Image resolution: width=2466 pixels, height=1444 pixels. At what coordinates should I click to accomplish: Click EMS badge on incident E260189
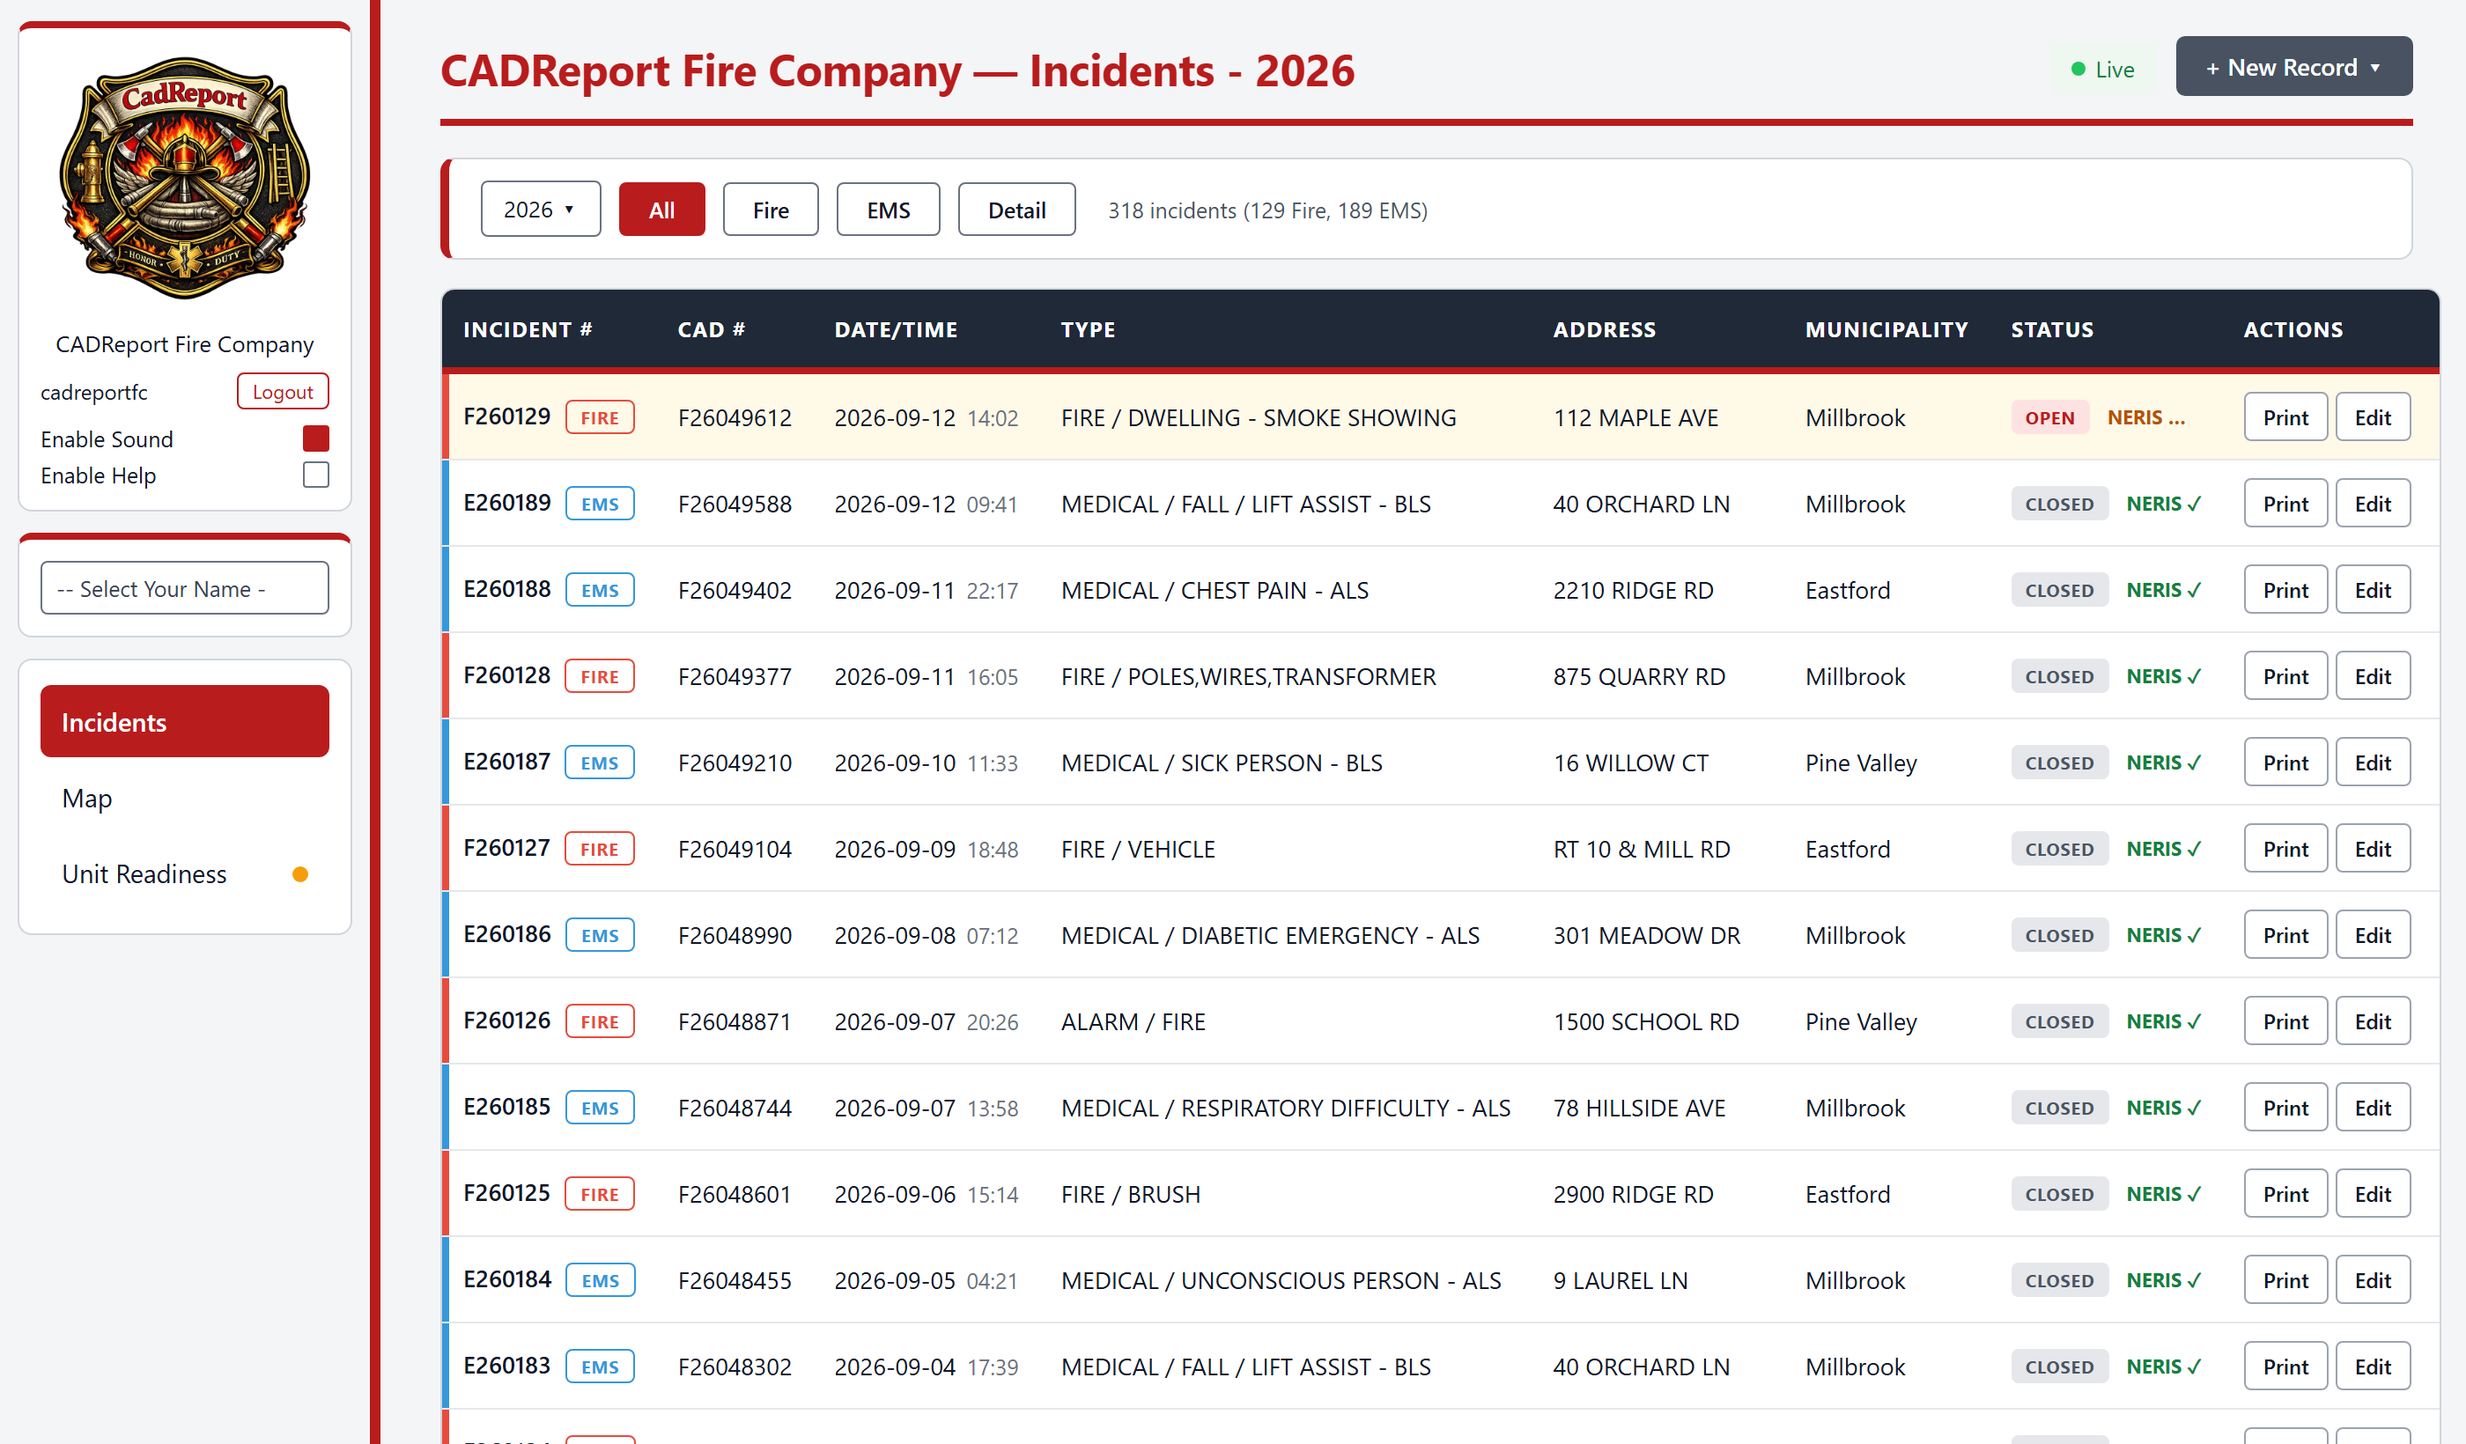click(x=600, y=504)
